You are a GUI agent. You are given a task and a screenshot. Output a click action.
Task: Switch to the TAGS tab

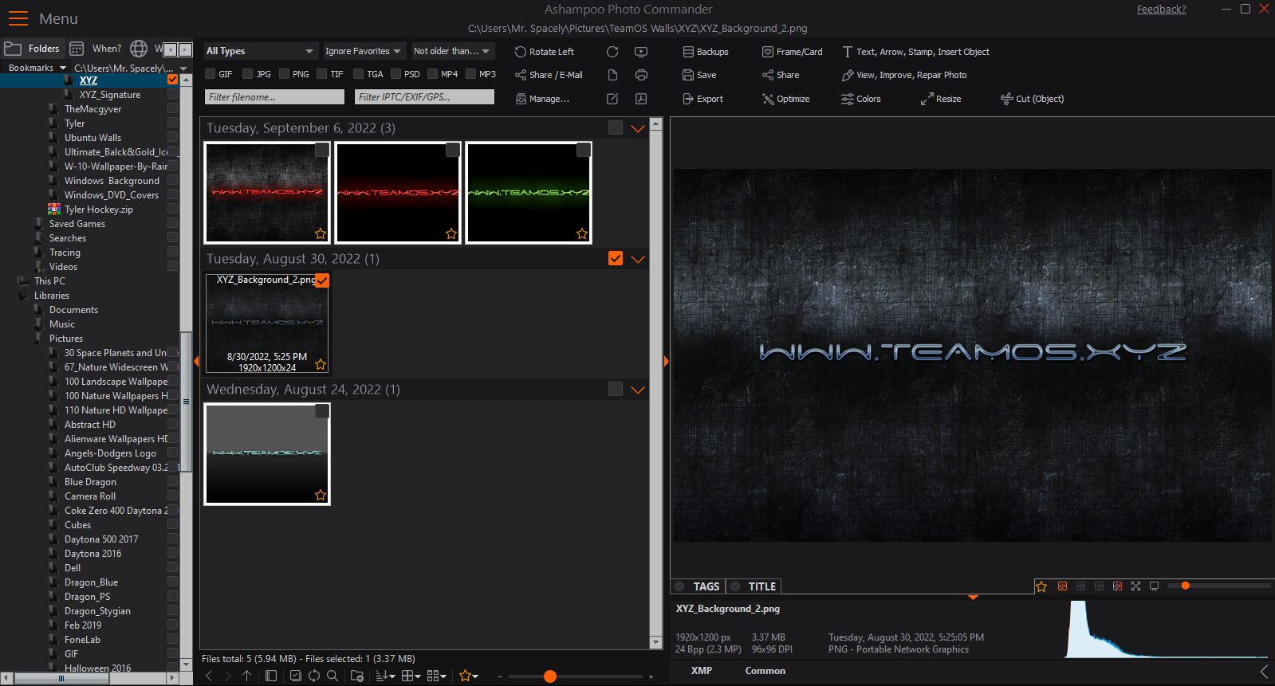[x=698, y=586]
